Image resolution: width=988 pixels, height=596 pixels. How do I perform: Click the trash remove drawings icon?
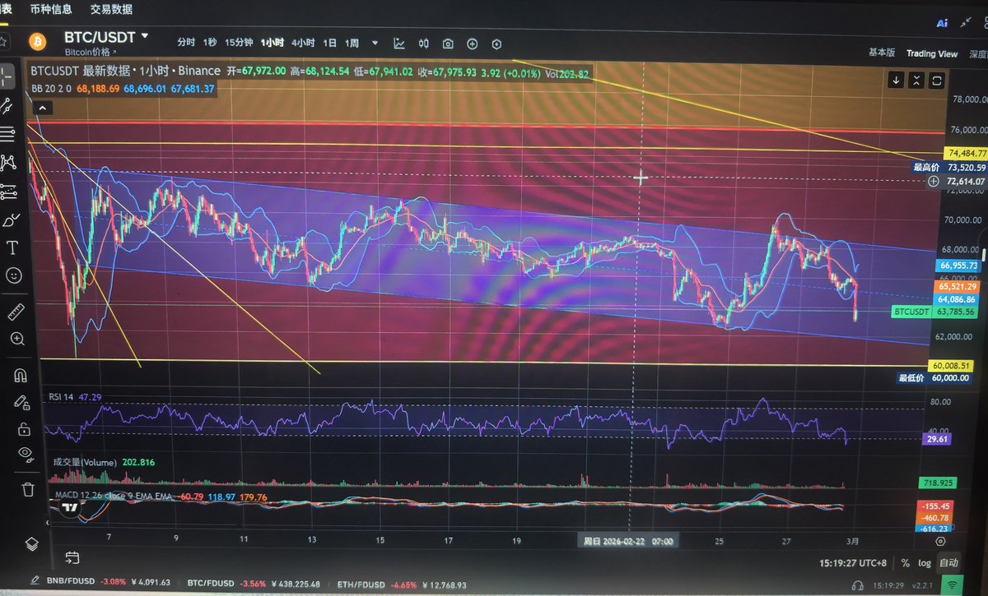click(27, 490)
